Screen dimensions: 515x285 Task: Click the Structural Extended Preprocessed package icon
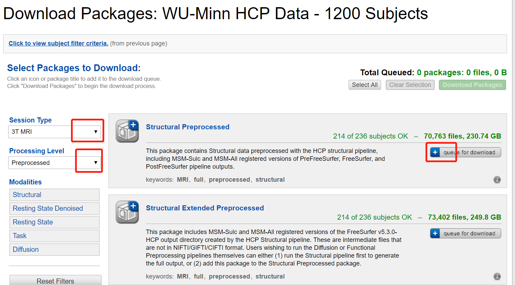[x=127, y=212]
